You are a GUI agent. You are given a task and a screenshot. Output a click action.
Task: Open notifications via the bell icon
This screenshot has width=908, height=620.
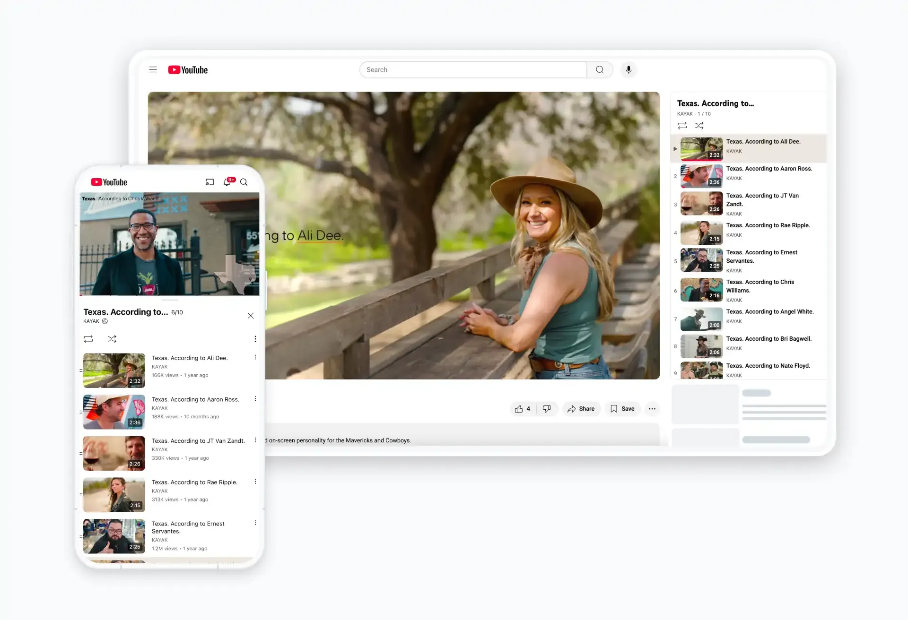coord(227,182)
